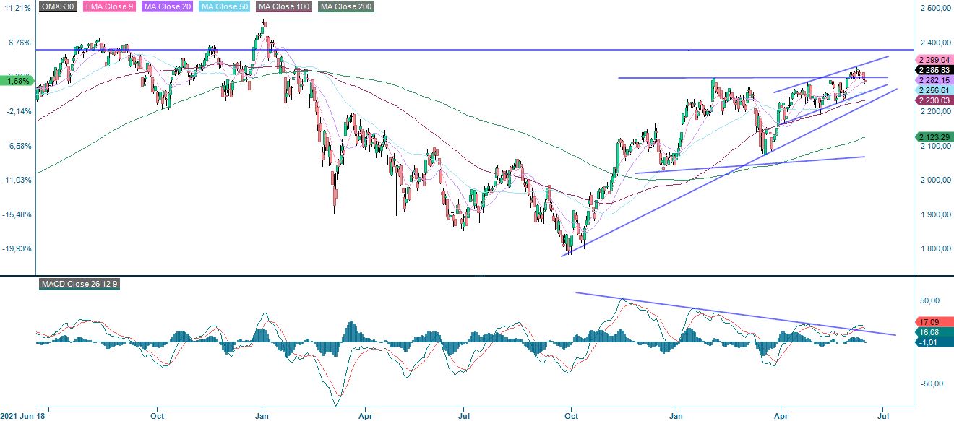Click the maroon 2 230,03 price tag
The height and width of the screenshot is (421, 954).
(933, 102)
